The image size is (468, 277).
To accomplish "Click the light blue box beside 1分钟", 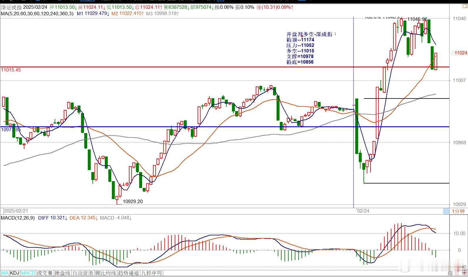I will [x=446, y=211].
